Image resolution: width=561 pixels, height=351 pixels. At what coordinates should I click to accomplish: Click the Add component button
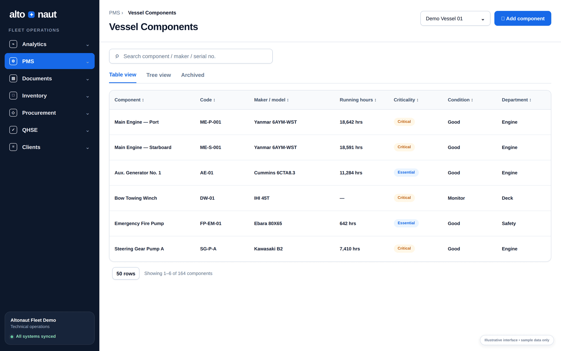click(x=523, y=18)
